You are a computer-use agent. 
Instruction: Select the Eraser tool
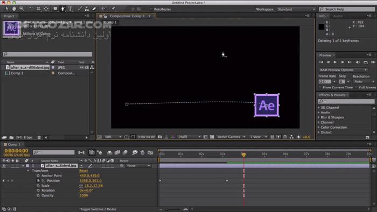[94, 9]
